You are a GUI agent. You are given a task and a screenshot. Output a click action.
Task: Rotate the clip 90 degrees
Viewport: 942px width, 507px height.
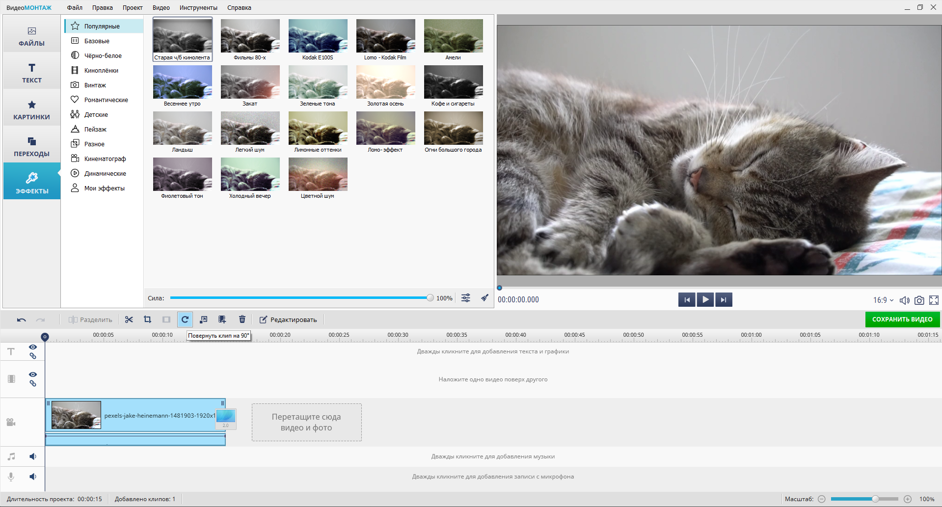[185, 320]
